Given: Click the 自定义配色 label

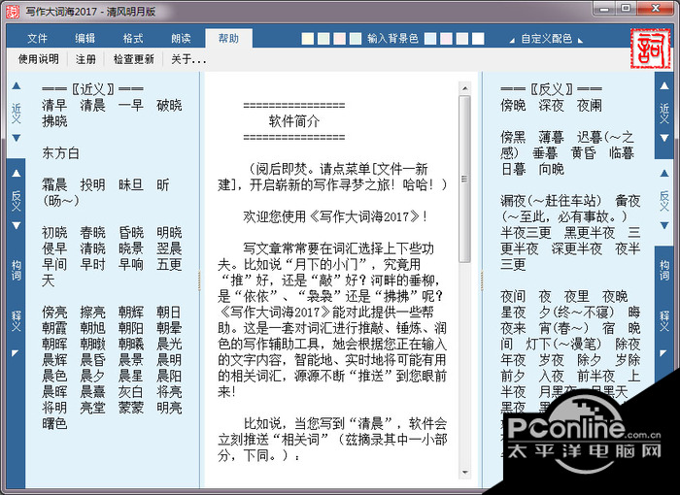Looking at the screenshot, I should pyautogui.click(x=546, y=39).
